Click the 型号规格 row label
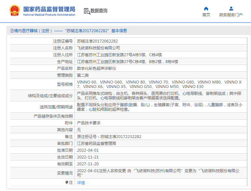Image resolution: width=251 pixels, height=191 pixels. click(x=65, y=84)
